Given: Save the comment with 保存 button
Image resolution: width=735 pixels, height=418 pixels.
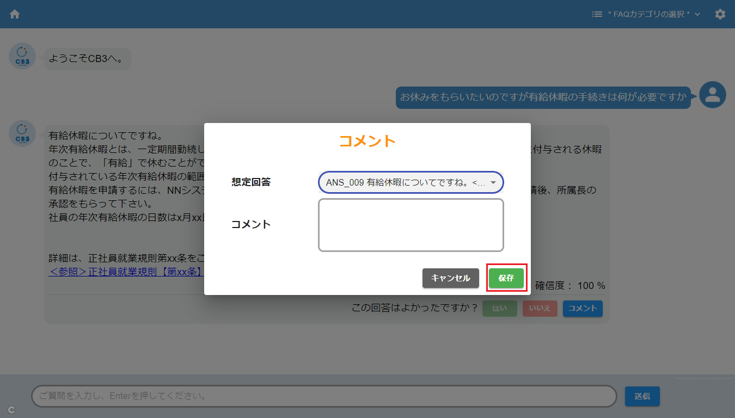Looking at the screenshot, I should 506,278.
